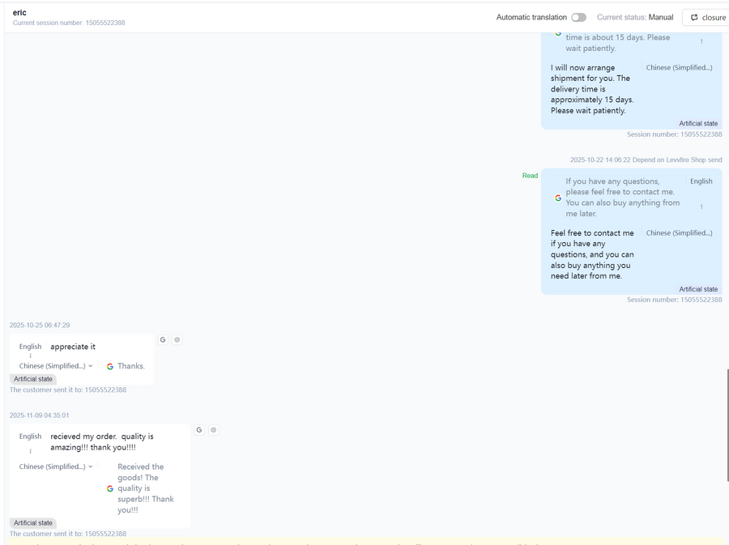
Task: Click 'The customer sent it to' under 'appreciate it'
Action: point(68,390)
